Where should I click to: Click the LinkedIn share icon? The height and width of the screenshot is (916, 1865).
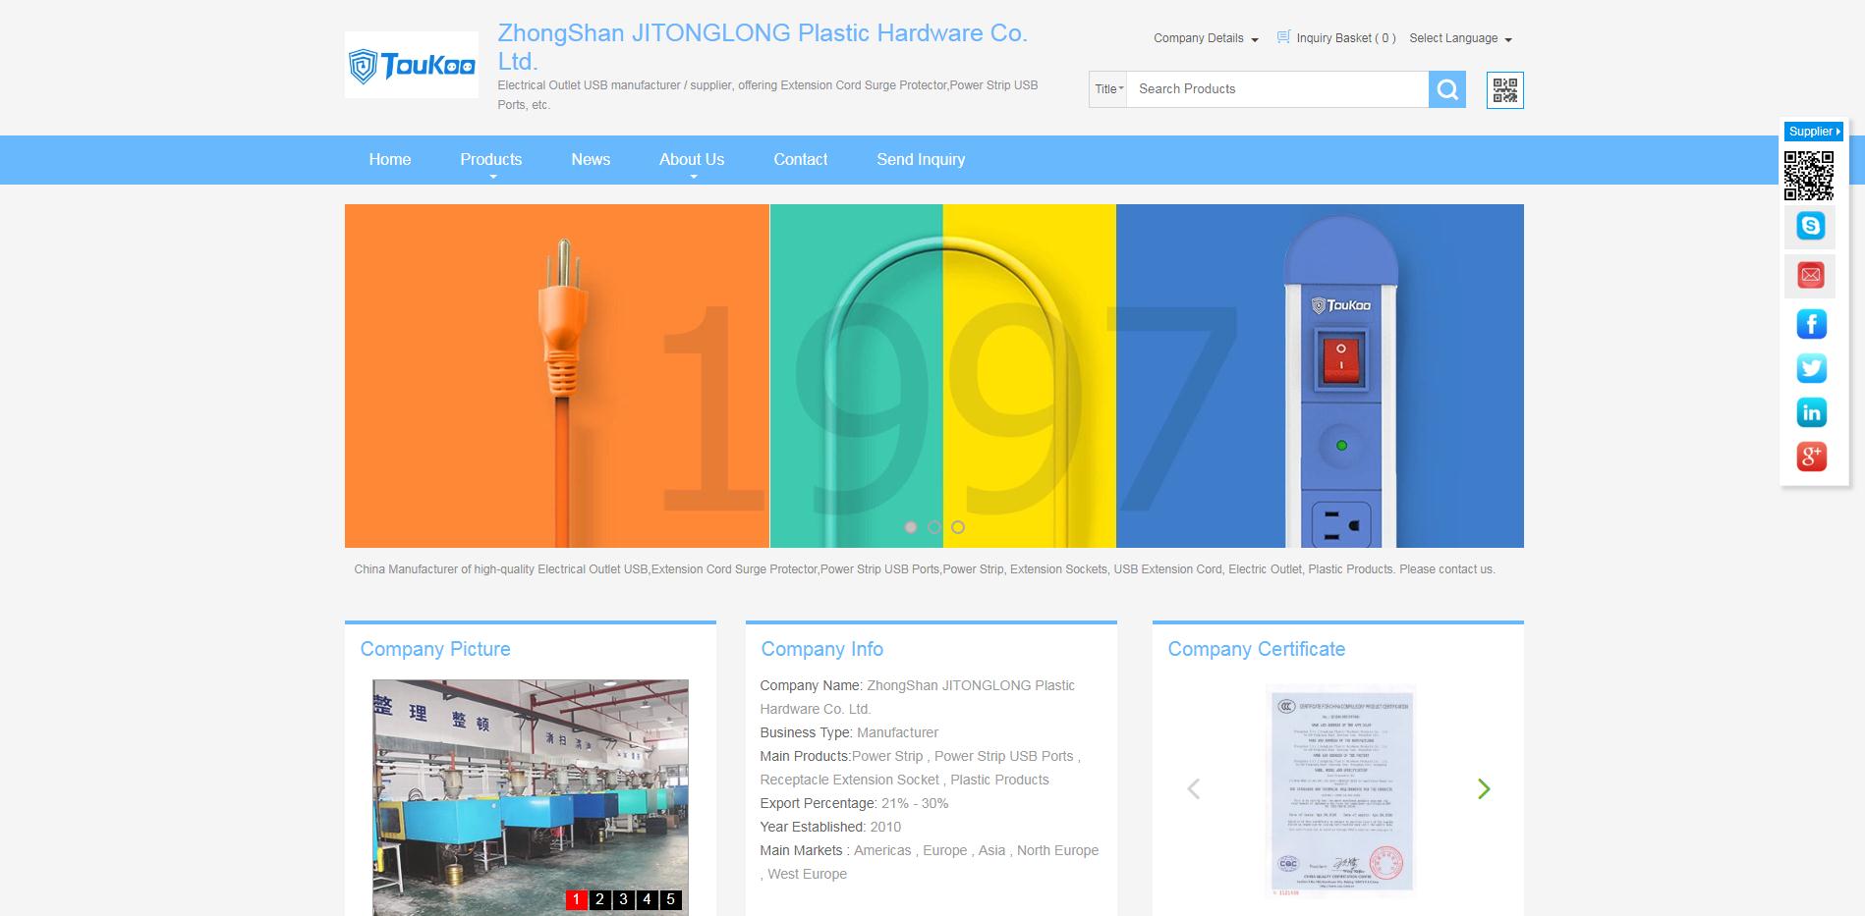[1810, 412]
